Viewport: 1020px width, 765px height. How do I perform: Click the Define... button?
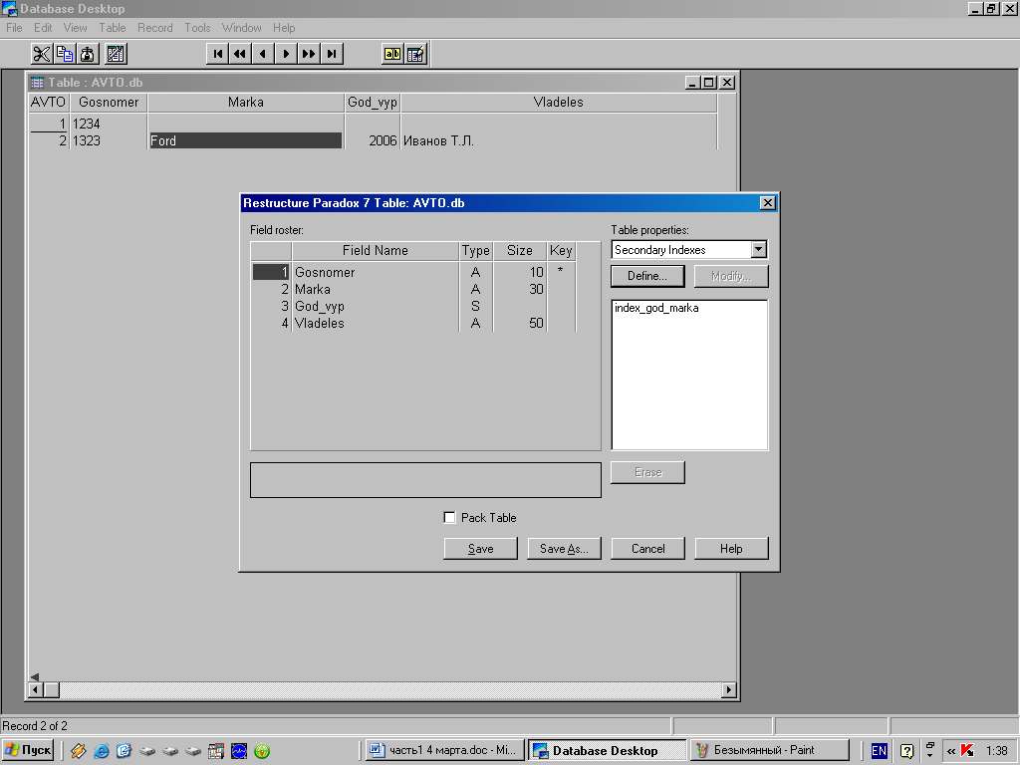647,276
